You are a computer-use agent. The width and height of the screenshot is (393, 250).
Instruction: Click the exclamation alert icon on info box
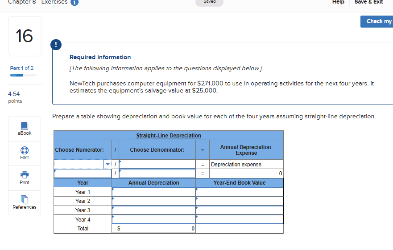point(56,44)
